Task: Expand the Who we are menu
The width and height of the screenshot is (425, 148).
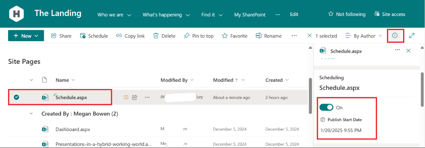Action: click(x=114, y=15)
